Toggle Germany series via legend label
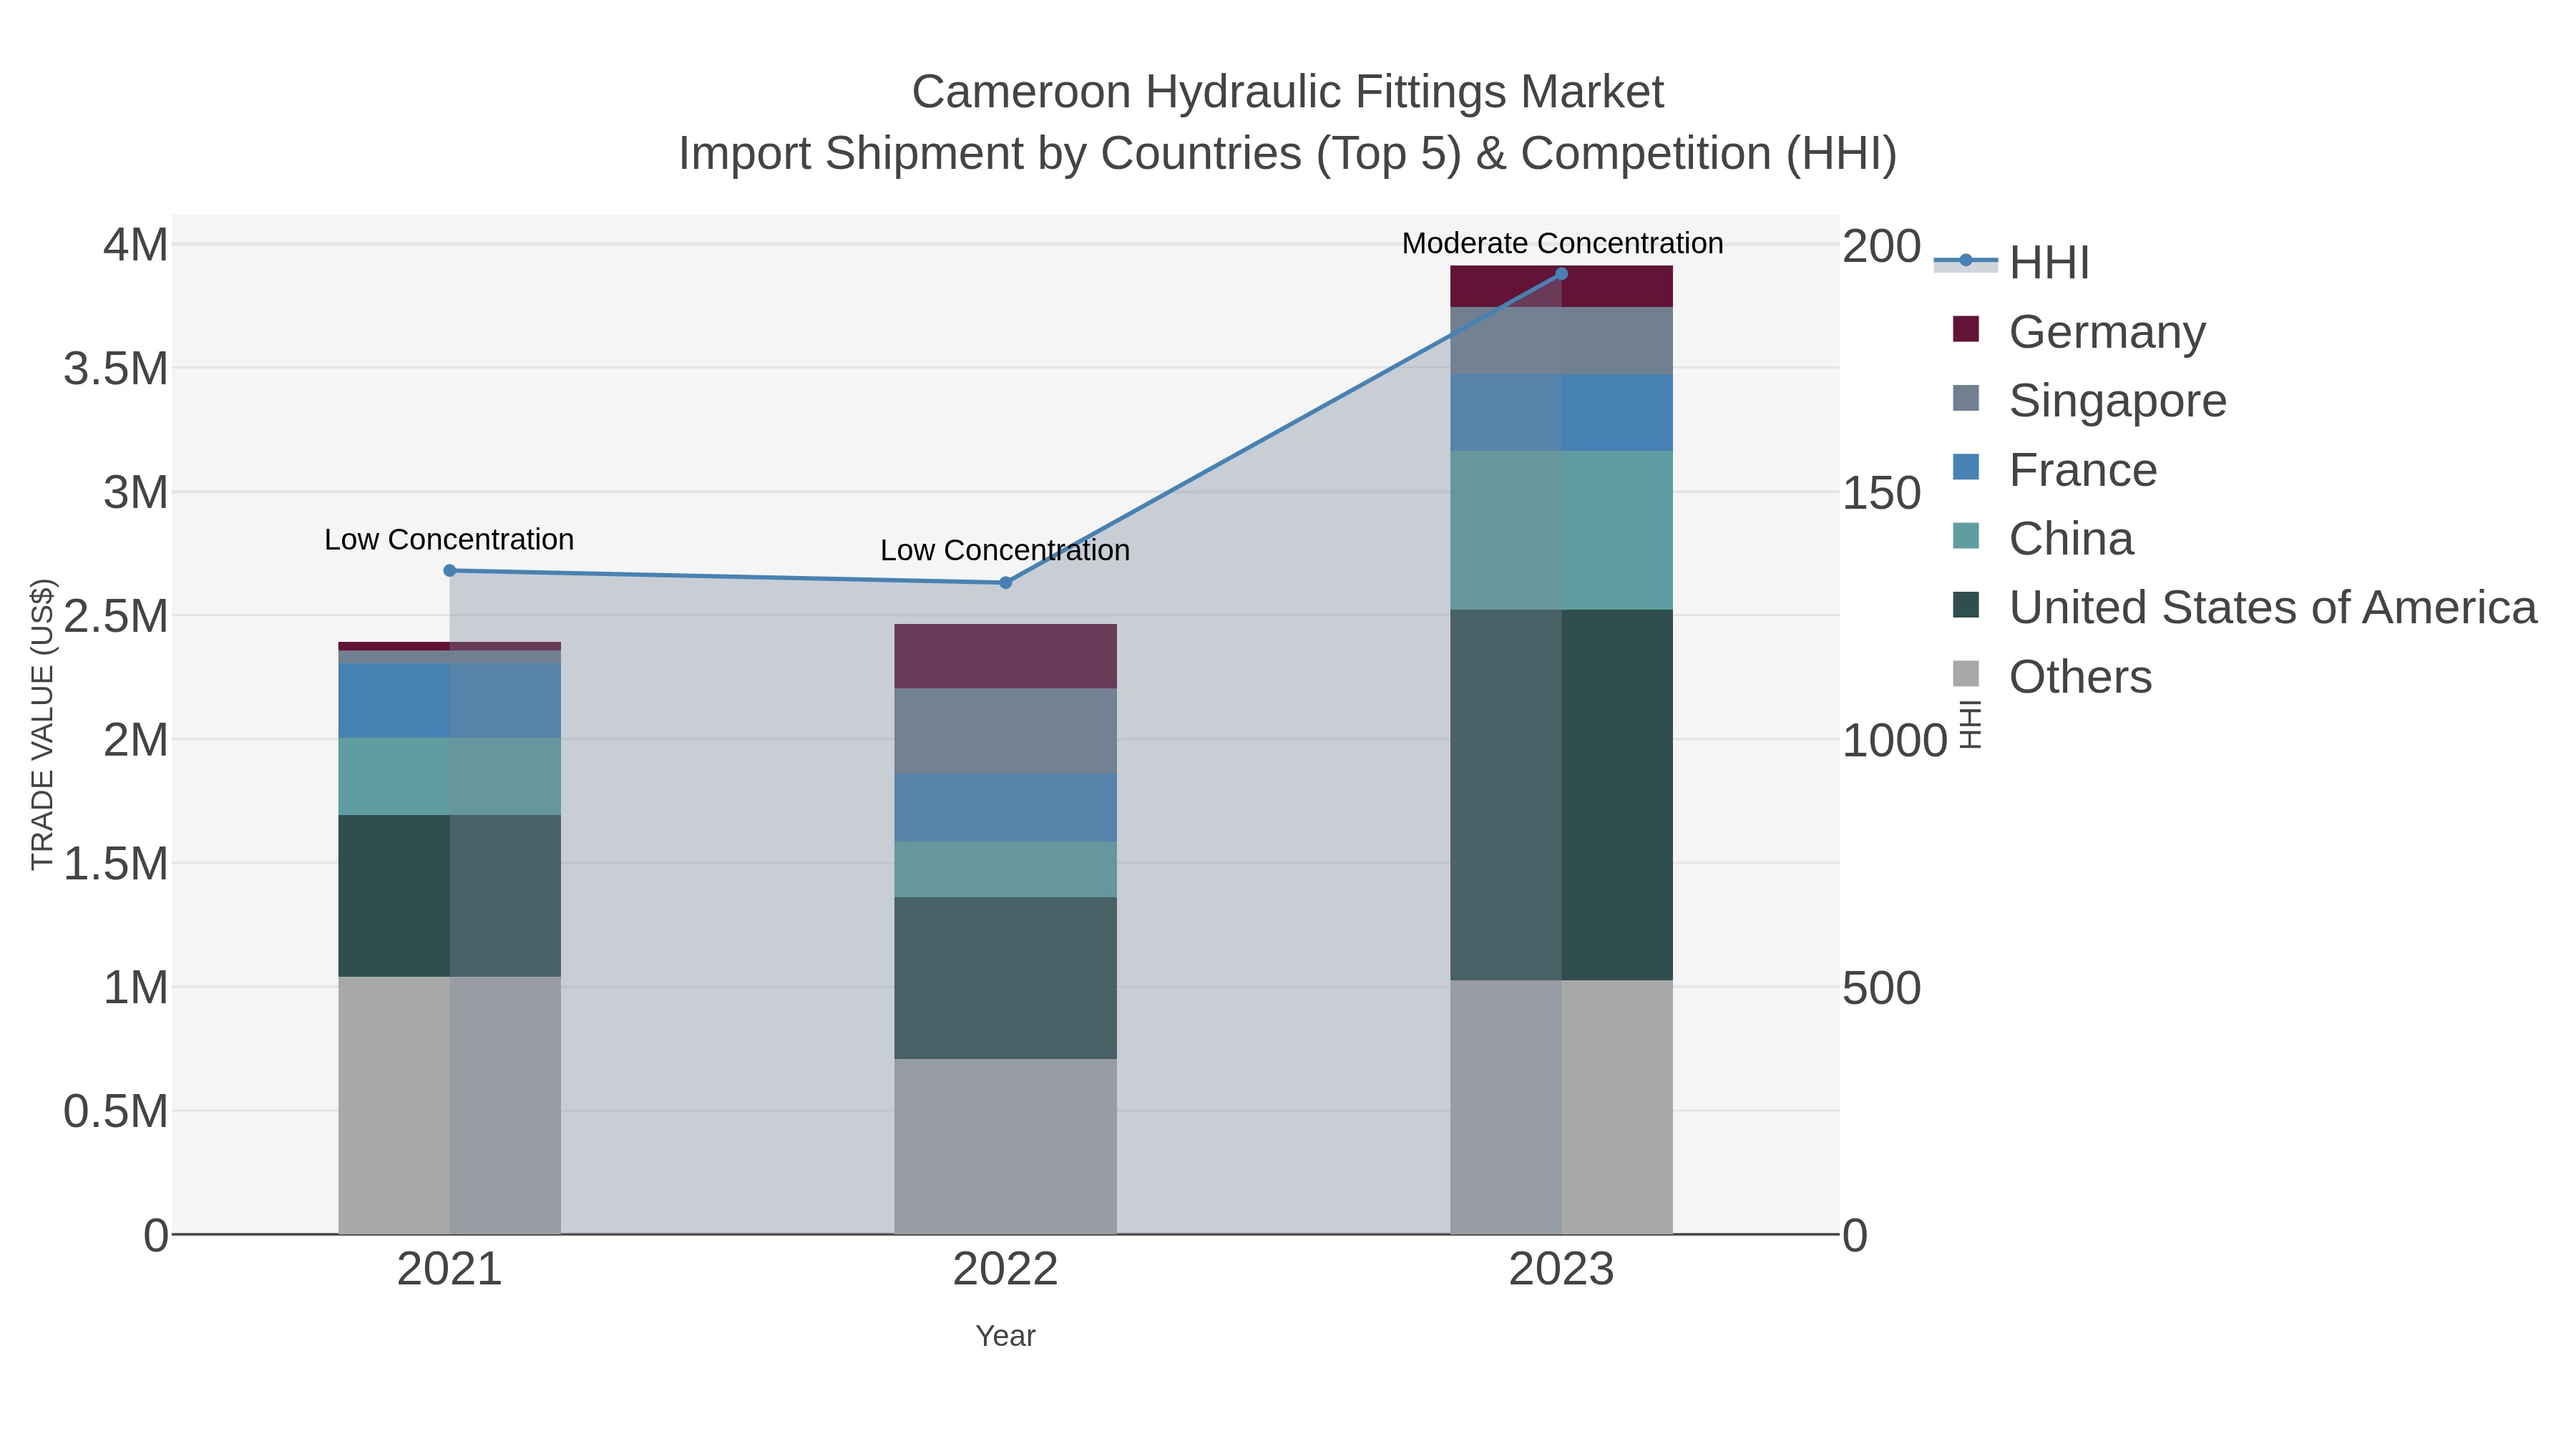Screen dimensions: 2576x1449 (x=2107, y=332)
